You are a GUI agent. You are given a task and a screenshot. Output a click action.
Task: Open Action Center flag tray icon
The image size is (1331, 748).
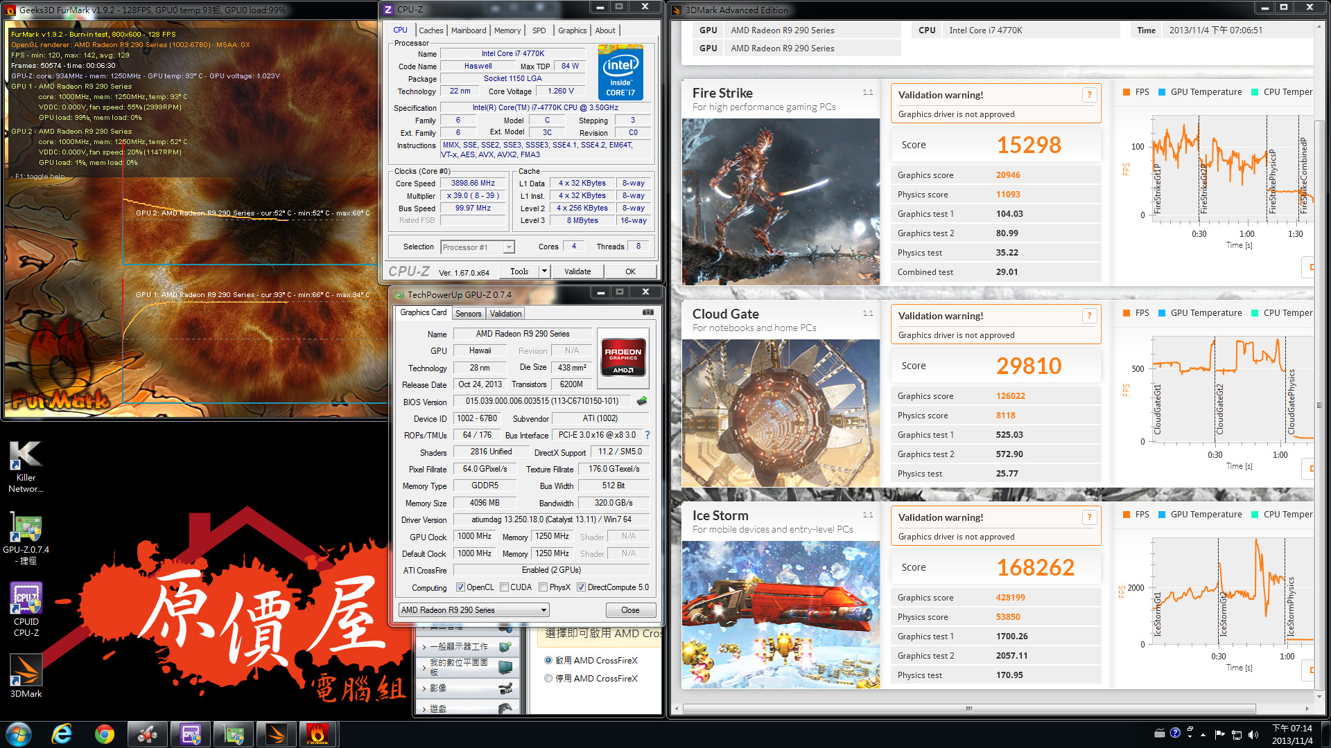point(1219,734)
